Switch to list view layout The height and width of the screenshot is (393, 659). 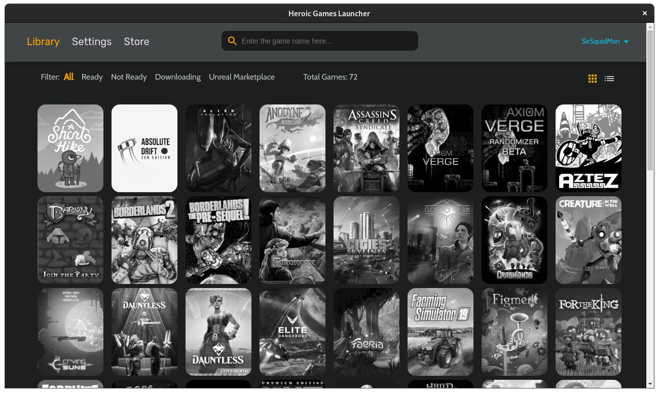[609, 79]
